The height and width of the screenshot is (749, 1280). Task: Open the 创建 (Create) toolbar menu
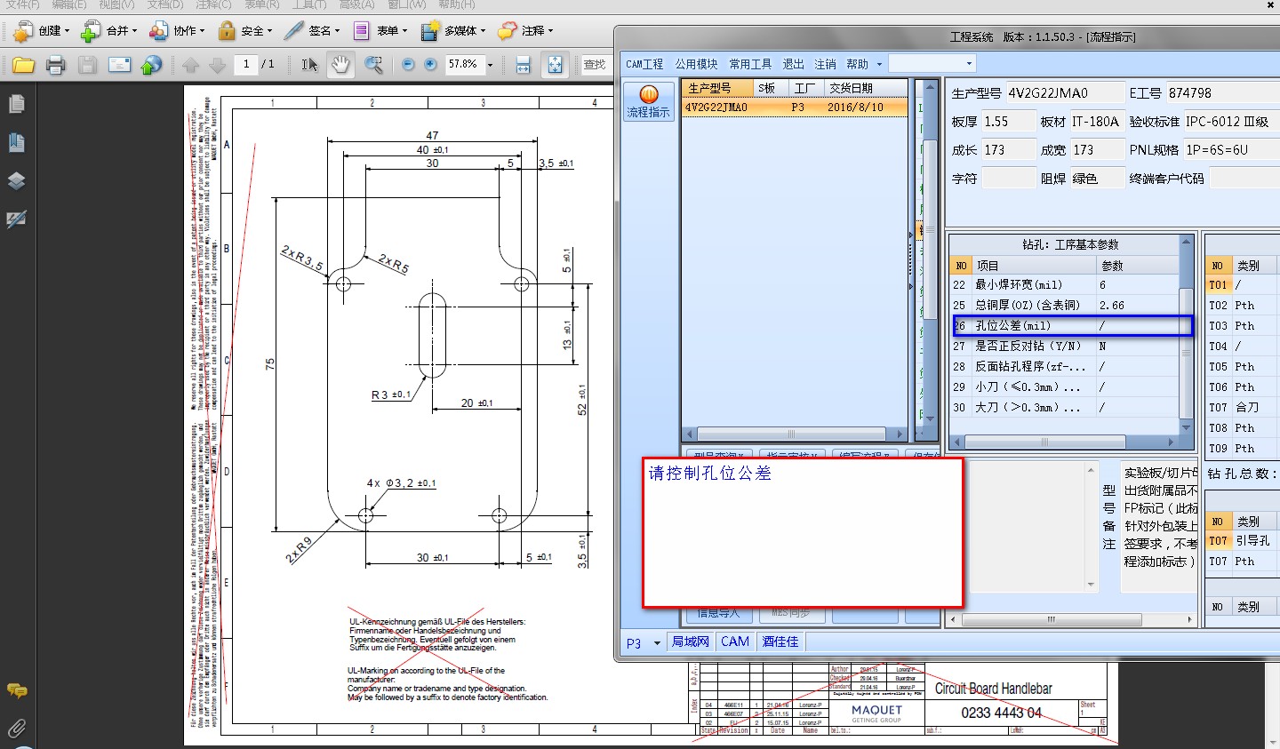tap(41, 31)
